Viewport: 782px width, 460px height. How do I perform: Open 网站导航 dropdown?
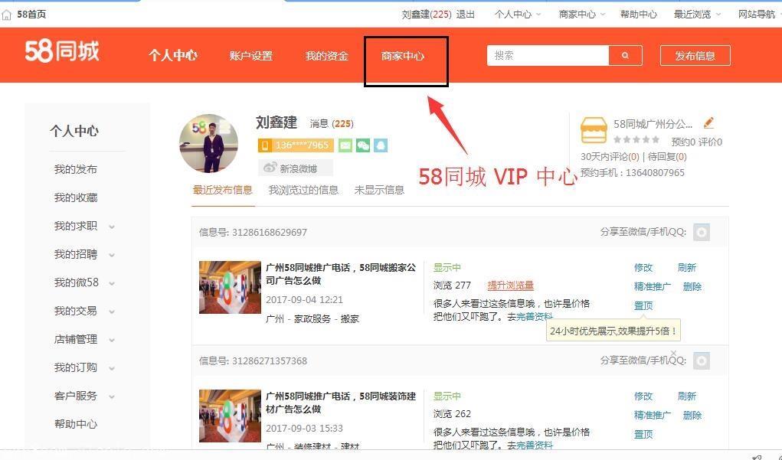point(759,15)
